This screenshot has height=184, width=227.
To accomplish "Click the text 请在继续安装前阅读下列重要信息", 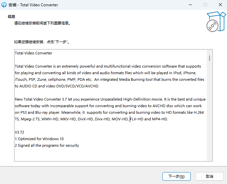I will pos(43,23).
